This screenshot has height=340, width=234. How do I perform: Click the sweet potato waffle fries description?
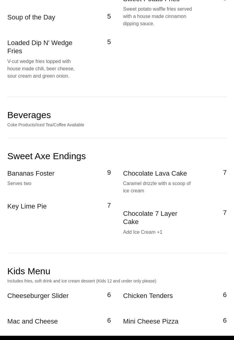click(157, 16)
